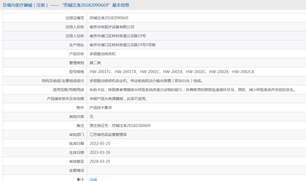Click approval date 2022-05-25
The width and height of the screenshot is (306, 181).
(100, 144)
